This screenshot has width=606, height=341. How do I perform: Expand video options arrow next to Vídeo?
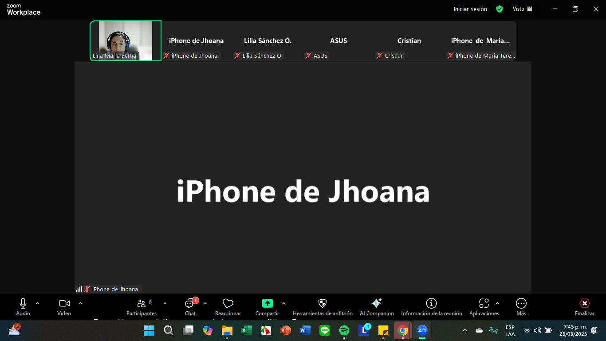point(81,304)
